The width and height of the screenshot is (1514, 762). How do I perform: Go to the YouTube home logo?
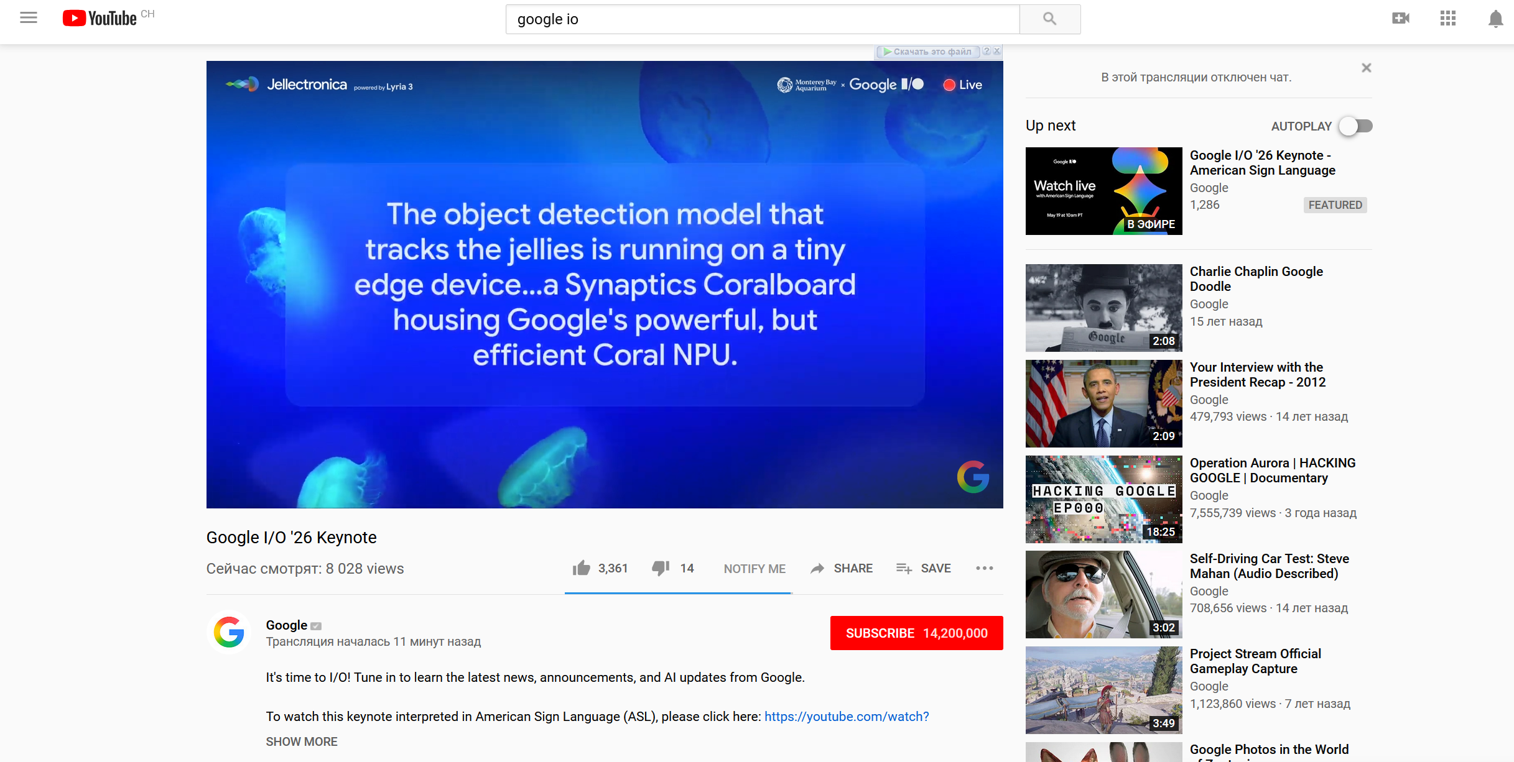(100, 18)
